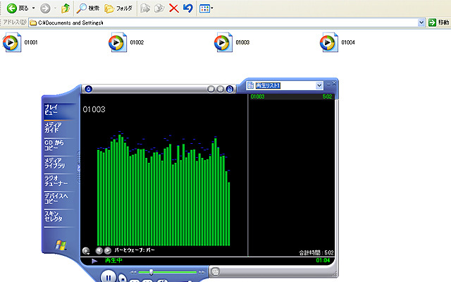Screen dimensions: 451x282
Task: Click the play status arrow icon in status bar
Action: (94, 261)
